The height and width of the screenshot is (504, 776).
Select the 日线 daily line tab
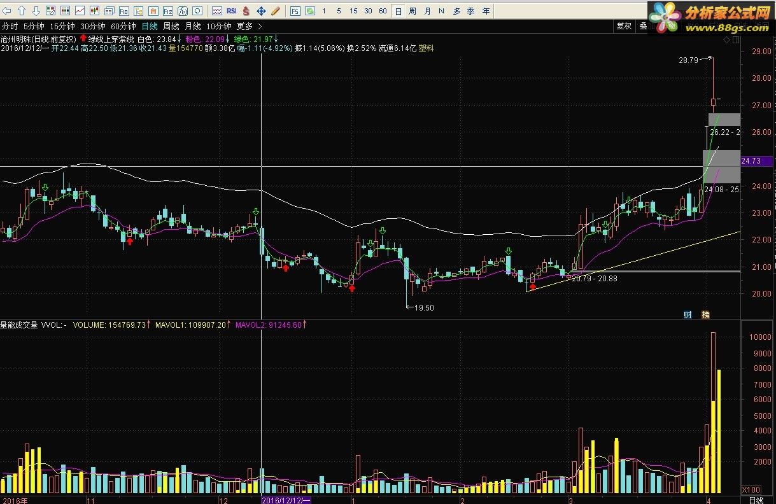click(x=150, y=26)
